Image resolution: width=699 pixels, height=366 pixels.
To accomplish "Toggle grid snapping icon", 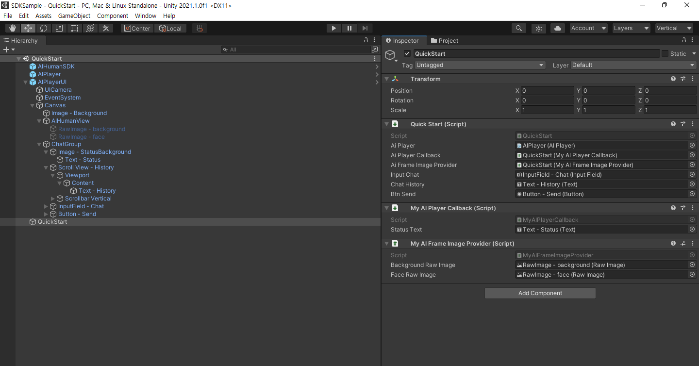I will tap(199, 28).
